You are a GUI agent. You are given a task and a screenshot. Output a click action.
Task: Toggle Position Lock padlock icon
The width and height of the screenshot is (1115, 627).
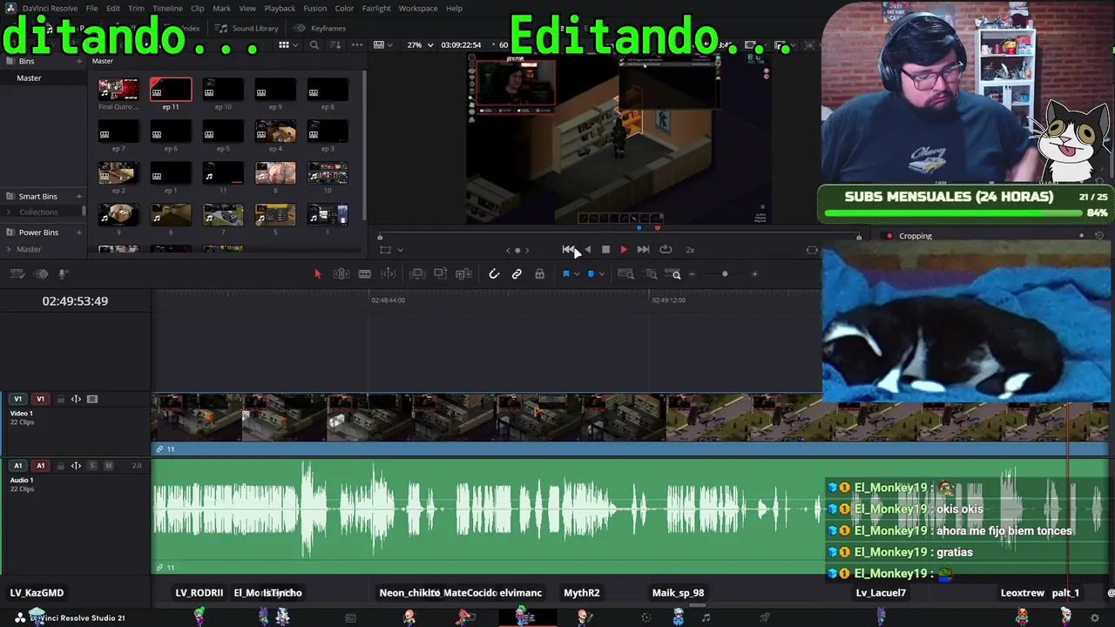[540, 274]
